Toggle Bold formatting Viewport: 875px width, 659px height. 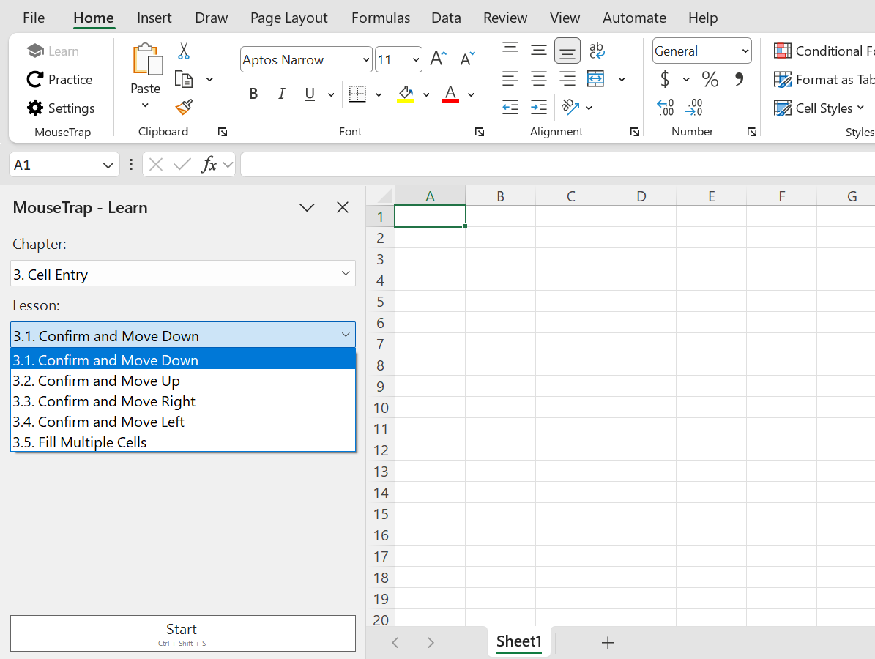(x=253, y=94)
